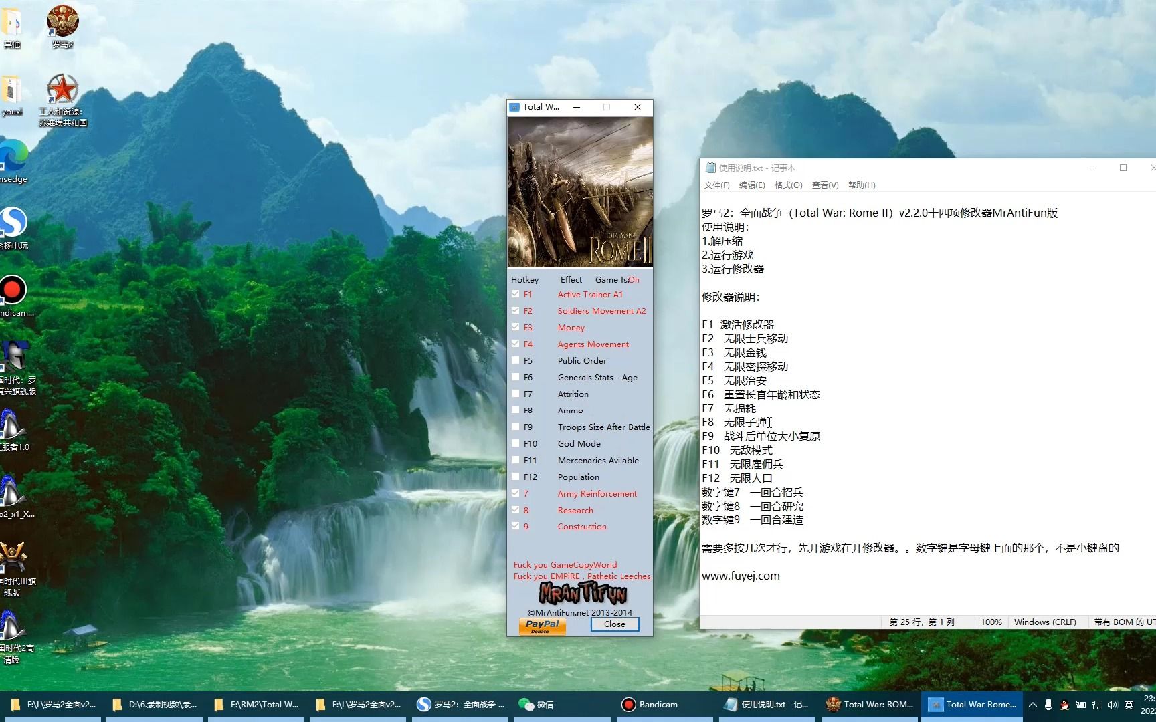Viewport: 1156px width, 722px height.
Task: Switch to Total War Rome trainer taskbar item
Action: click(972, 704)
